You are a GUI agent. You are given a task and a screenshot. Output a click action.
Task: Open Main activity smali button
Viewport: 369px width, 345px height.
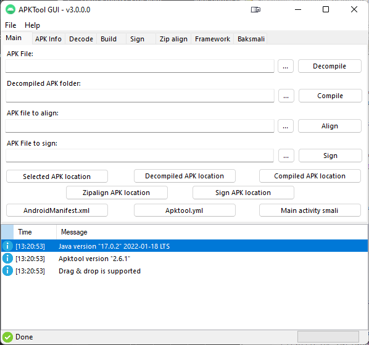point(310,210)
